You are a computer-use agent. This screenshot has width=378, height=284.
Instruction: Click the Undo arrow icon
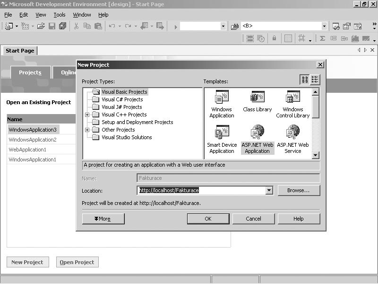click(112, 26)
